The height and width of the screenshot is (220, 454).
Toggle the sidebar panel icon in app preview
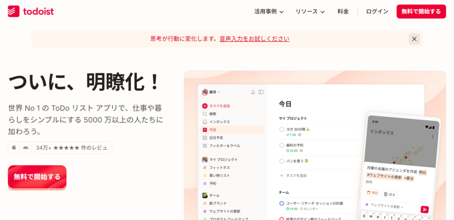pyautogui.click(x=261, y=92)
